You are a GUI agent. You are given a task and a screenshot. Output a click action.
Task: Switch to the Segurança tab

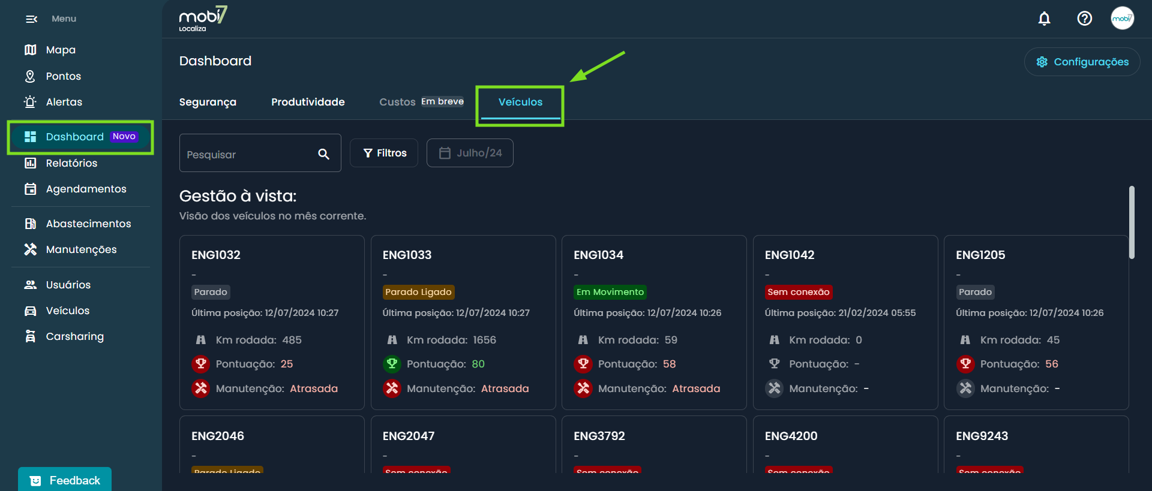coord(208,102)
